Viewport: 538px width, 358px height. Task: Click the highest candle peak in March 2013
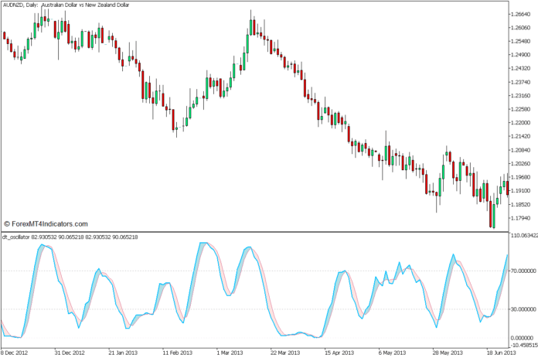(252, 25)
